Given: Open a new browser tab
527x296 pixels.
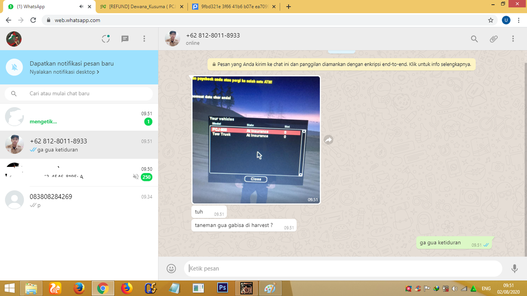Looking at the screenshot, I should (x=289, y=7).
